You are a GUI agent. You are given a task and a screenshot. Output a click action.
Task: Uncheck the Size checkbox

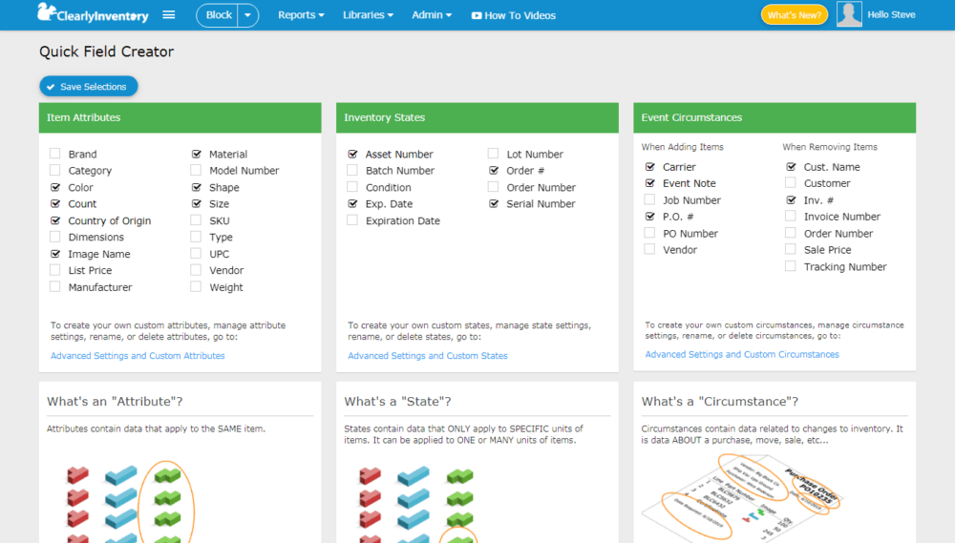[x=196, y=203]
